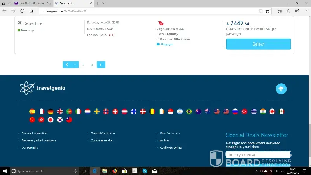Choose the Belgium flag site
Screen dimensions: 311x175
point(152,112)
